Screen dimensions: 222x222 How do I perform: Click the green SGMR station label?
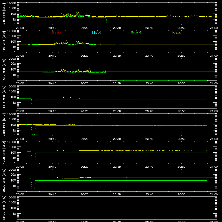[x=136, y=32]
